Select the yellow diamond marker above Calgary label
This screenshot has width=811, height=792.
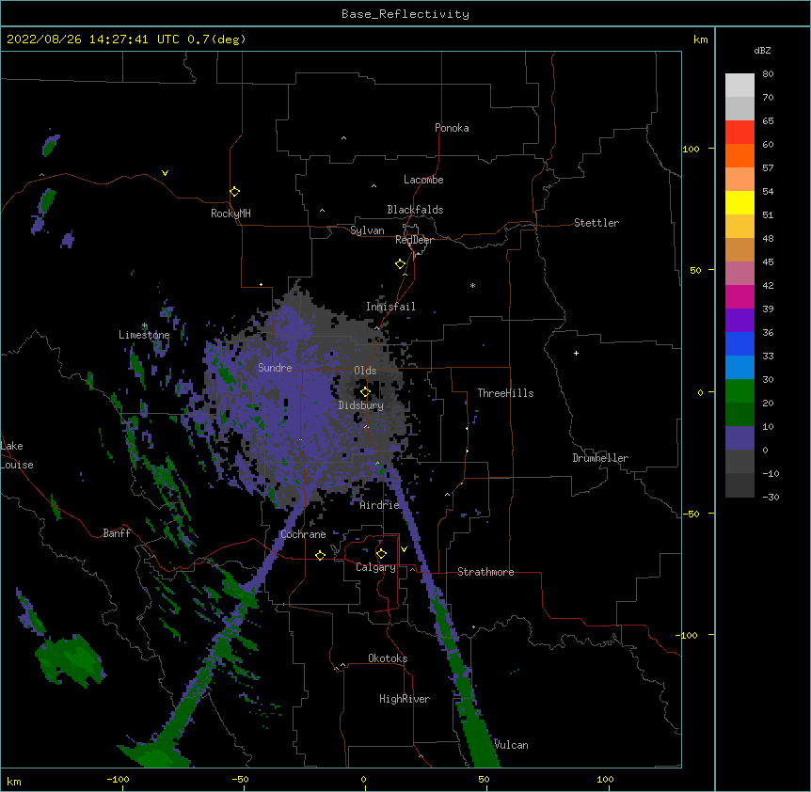(381, 554)
